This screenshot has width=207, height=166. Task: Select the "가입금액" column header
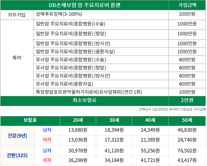(187, 5)
